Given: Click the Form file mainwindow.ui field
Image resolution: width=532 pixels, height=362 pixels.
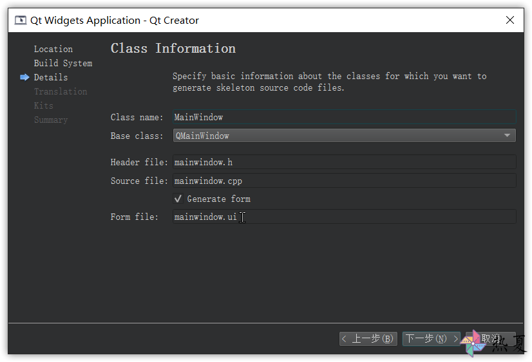Looking at the screenshot, I should tap(345, 217).
